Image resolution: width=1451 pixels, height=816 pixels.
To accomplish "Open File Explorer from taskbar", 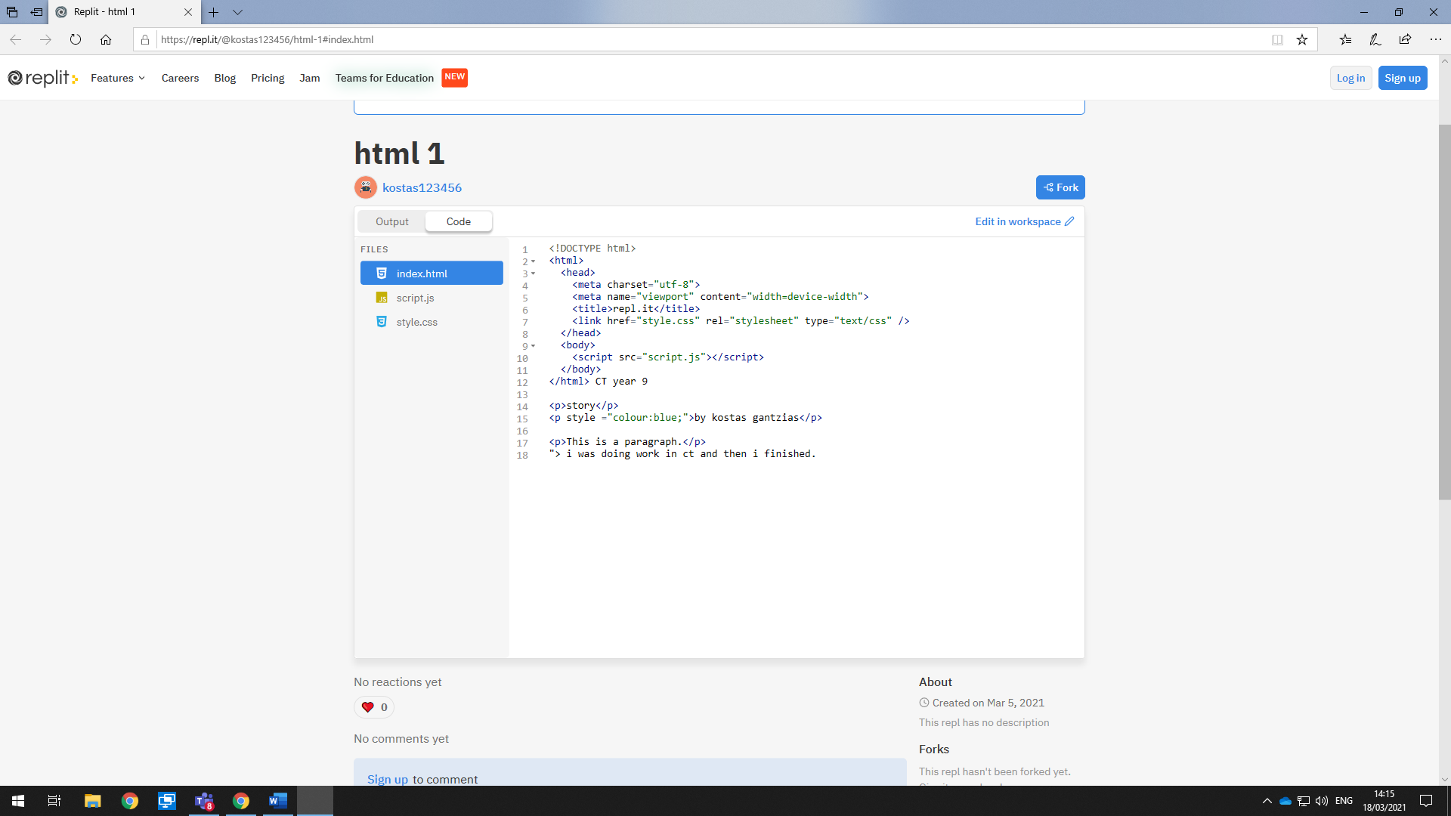I will click(92, 801).
